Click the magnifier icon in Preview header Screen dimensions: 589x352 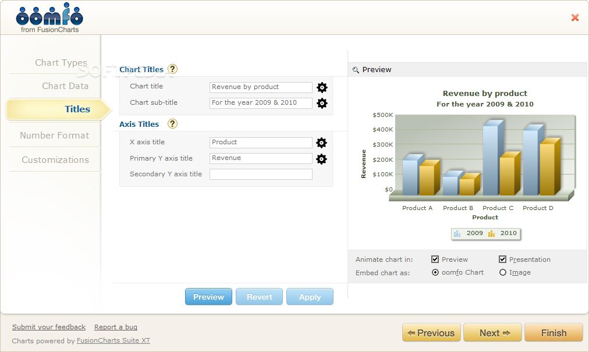pyautogui.click(x=356, y=70)
